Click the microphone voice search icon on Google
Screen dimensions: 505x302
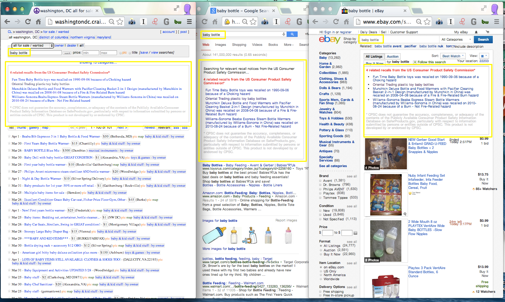(284, 34)
